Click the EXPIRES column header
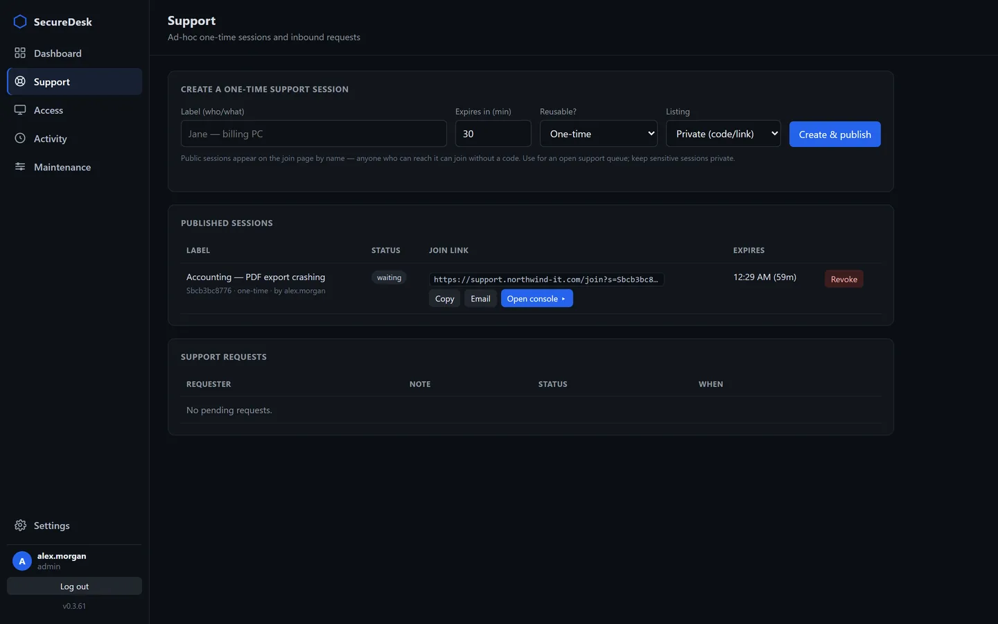Screen dimensions: 998x624 (x=748, y=250)
